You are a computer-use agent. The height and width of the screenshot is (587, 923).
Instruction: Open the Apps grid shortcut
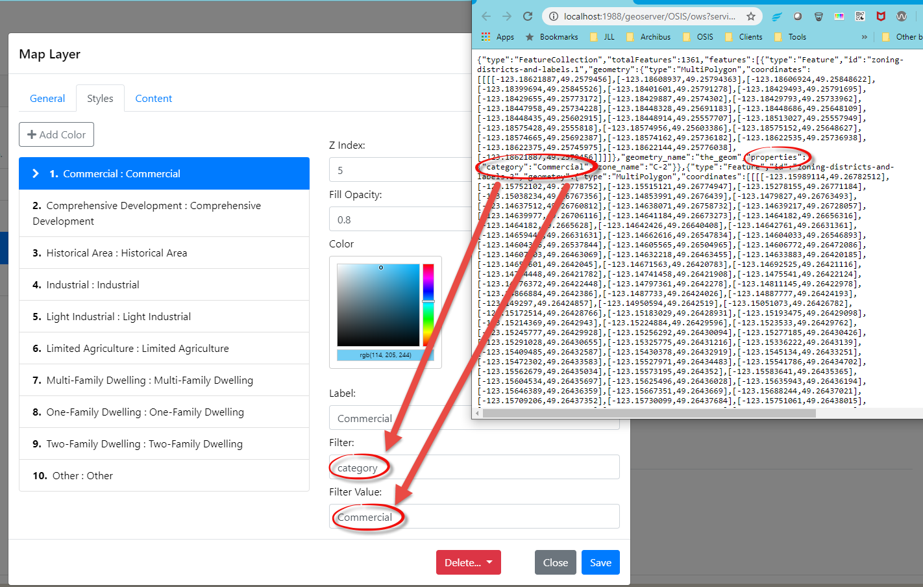497,37
